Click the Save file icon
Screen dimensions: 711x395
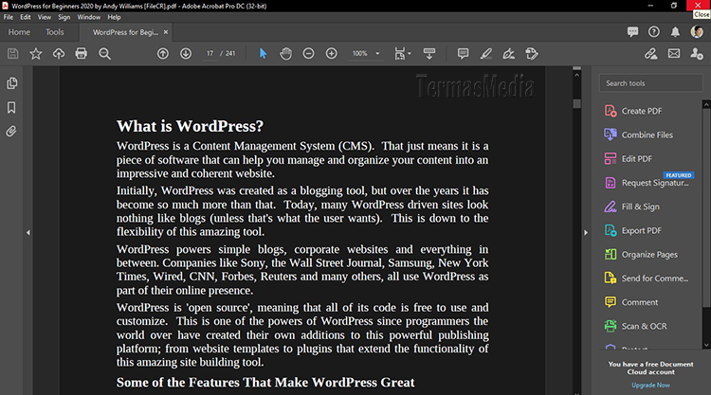pos(12,53)
